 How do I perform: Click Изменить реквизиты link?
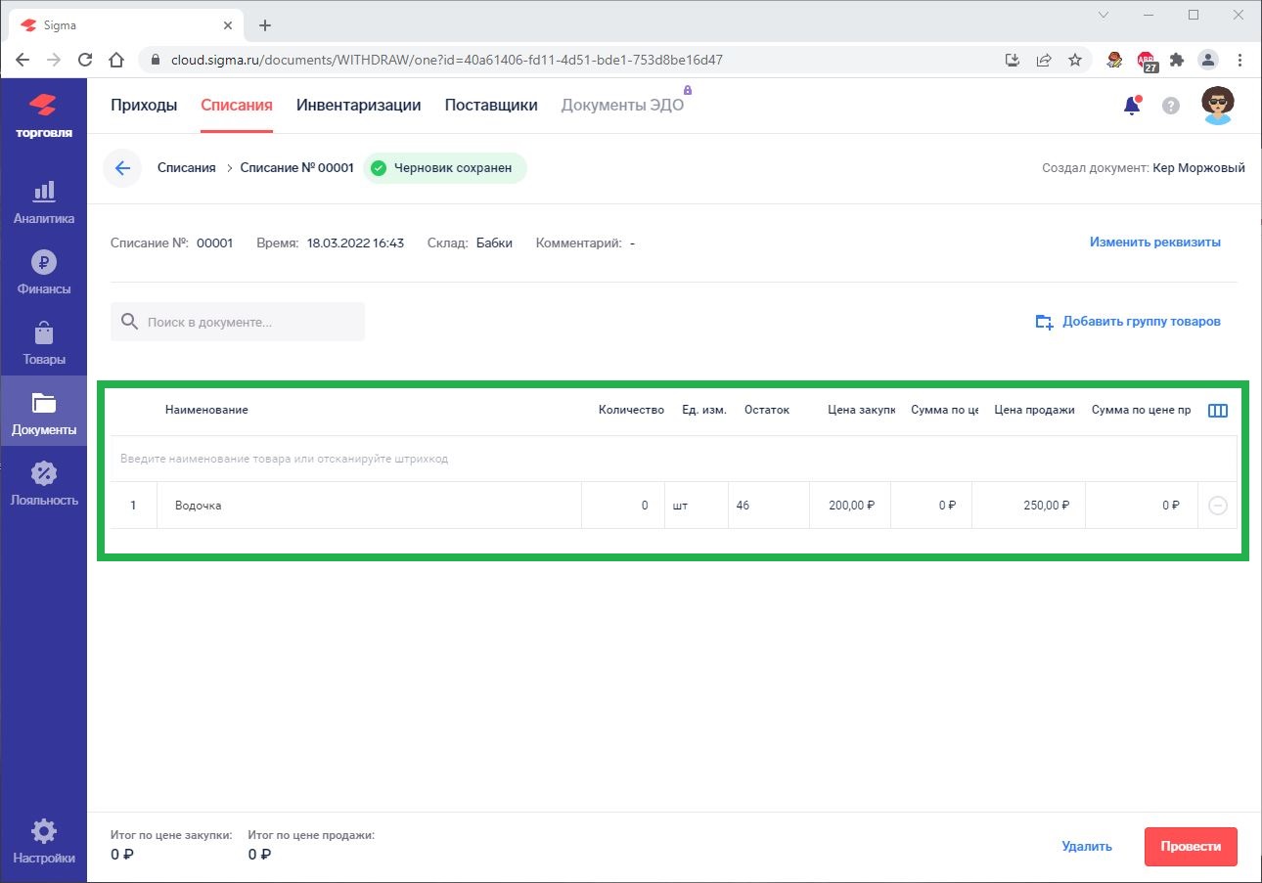pos(1154,243)
